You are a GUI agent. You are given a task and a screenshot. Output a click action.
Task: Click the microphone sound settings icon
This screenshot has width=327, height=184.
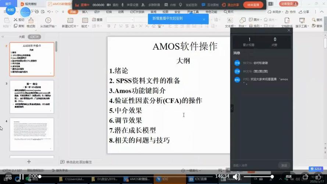pyautogui.click(x=122, y=4)
